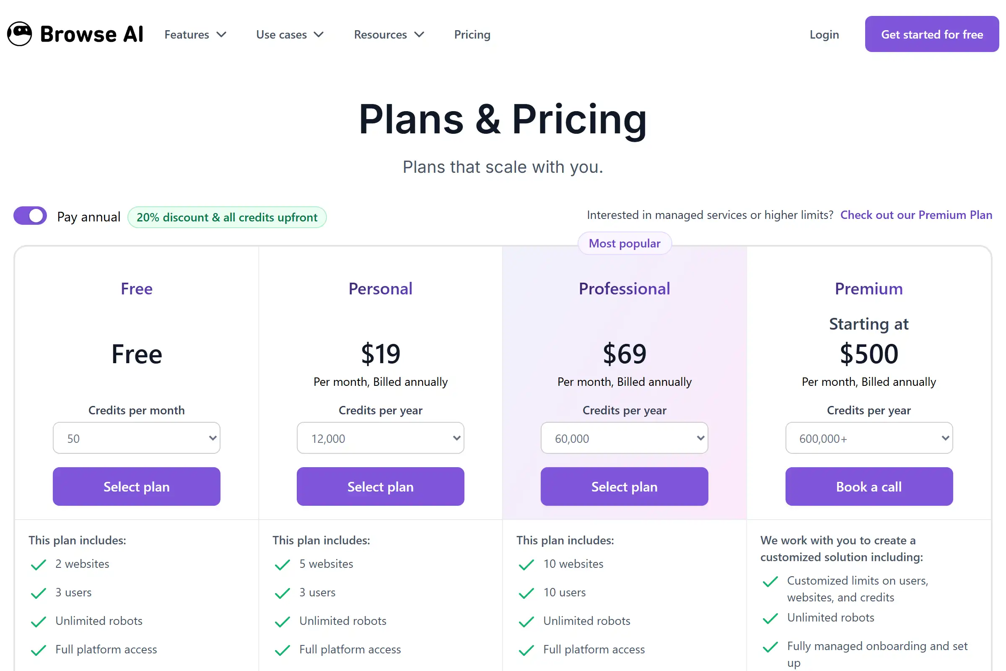This screenshot has height=671, width=1006.
Task: Go to the Pricing page
Action: click(x=472, y=34)
